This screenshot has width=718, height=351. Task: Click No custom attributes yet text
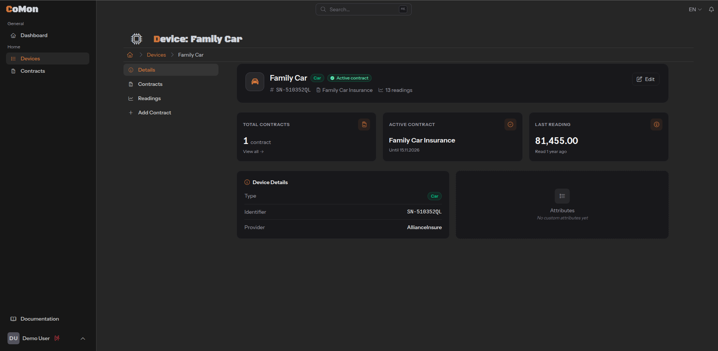[562, 218]
